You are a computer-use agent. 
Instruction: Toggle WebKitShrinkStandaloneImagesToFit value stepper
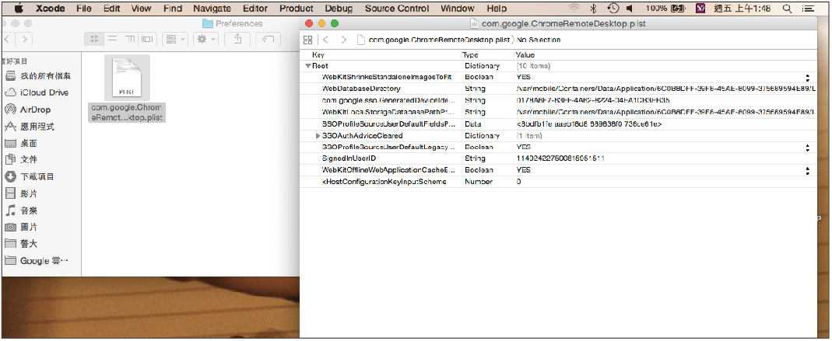point(808,78)
